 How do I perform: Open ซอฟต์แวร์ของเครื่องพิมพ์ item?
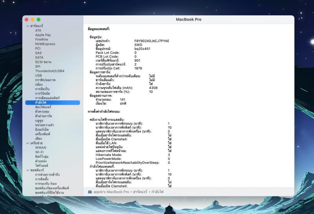coord(52,188)
